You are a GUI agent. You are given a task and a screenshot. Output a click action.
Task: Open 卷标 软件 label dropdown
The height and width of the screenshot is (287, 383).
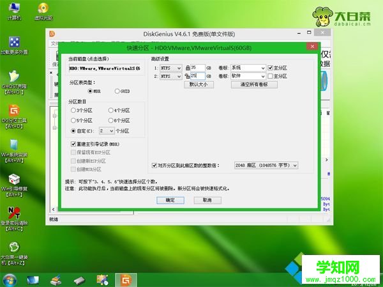[248, 76]
